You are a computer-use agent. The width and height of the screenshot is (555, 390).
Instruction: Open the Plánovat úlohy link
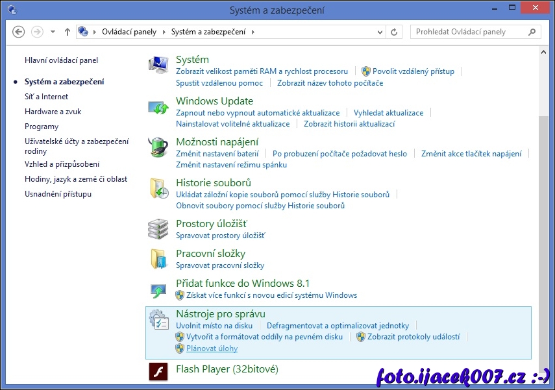(x=212, y=348)
